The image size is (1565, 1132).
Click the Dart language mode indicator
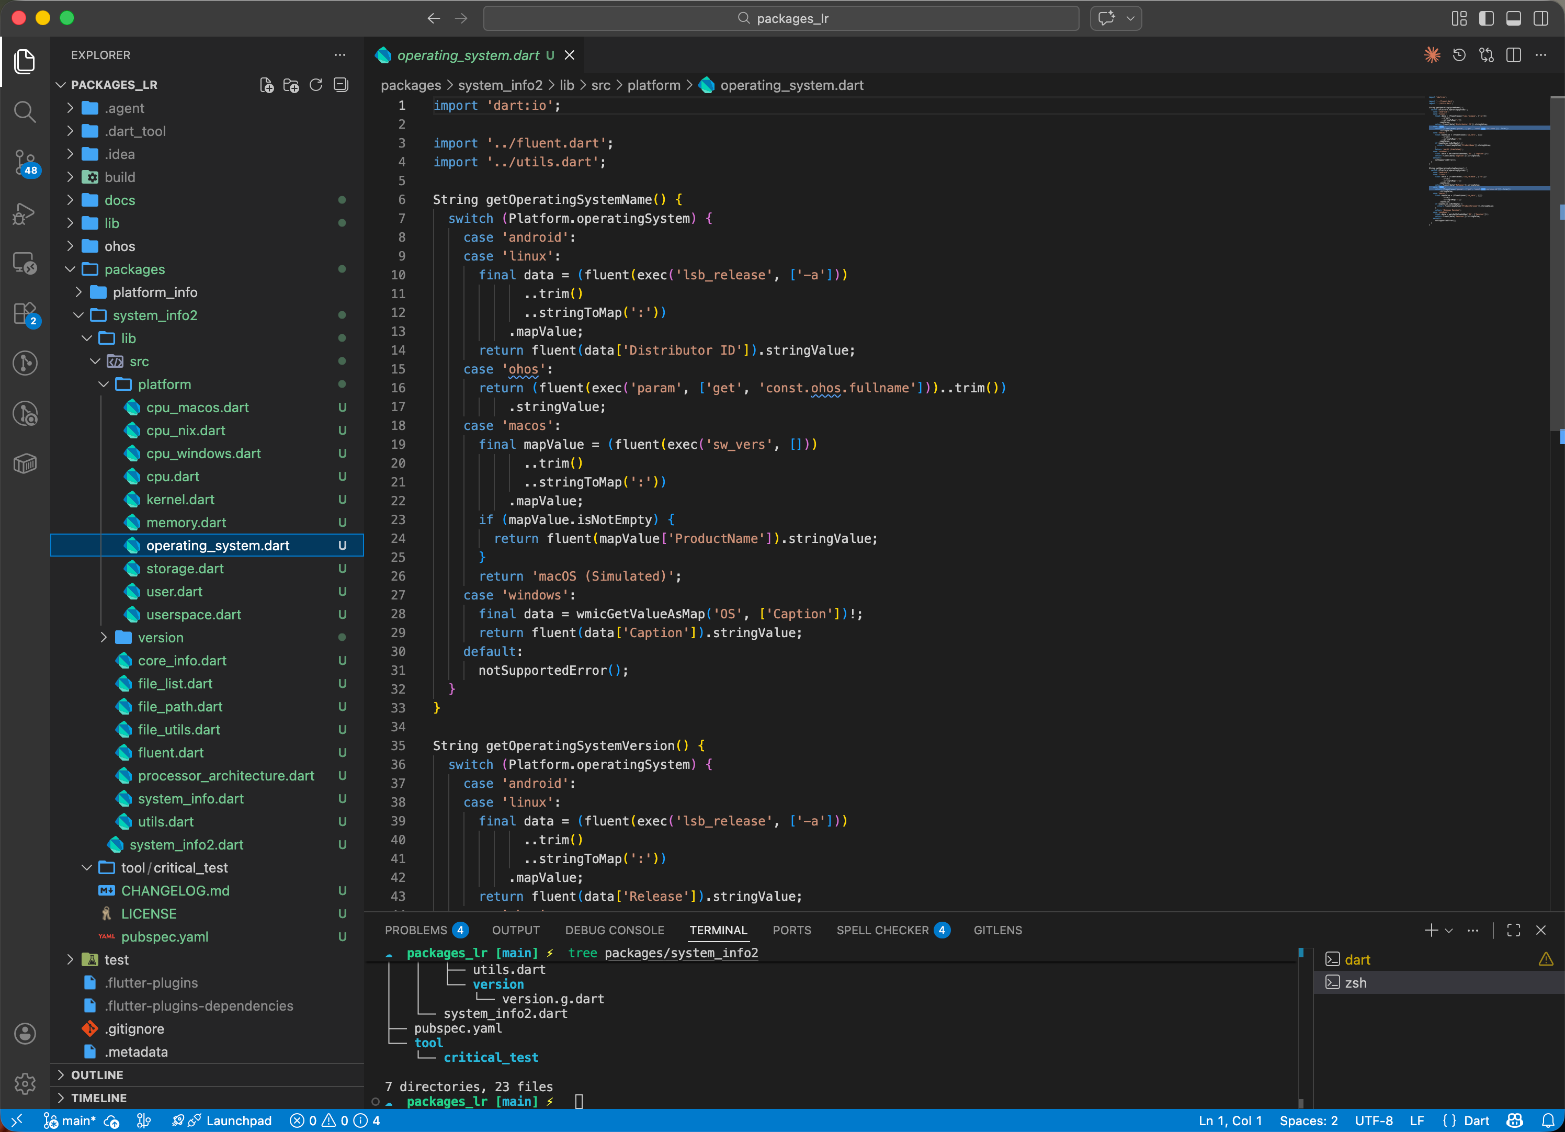coord(1476,1120)
